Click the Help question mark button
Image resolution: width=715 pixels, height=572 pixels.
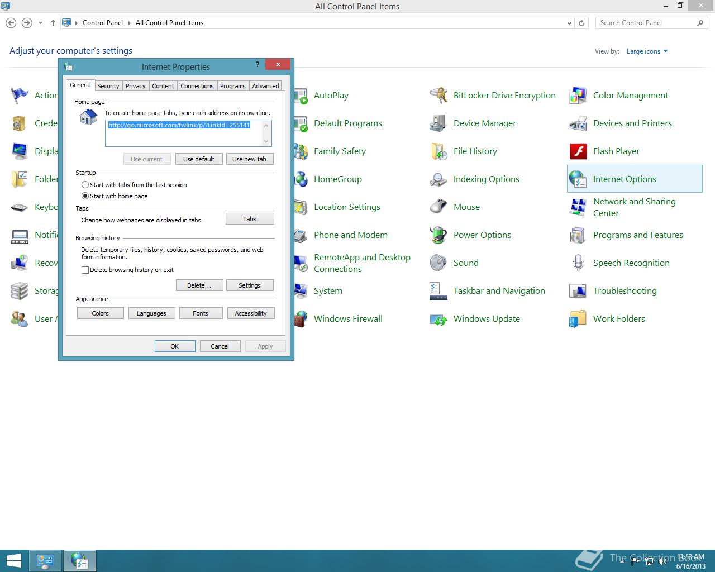(x=258, y=65)
